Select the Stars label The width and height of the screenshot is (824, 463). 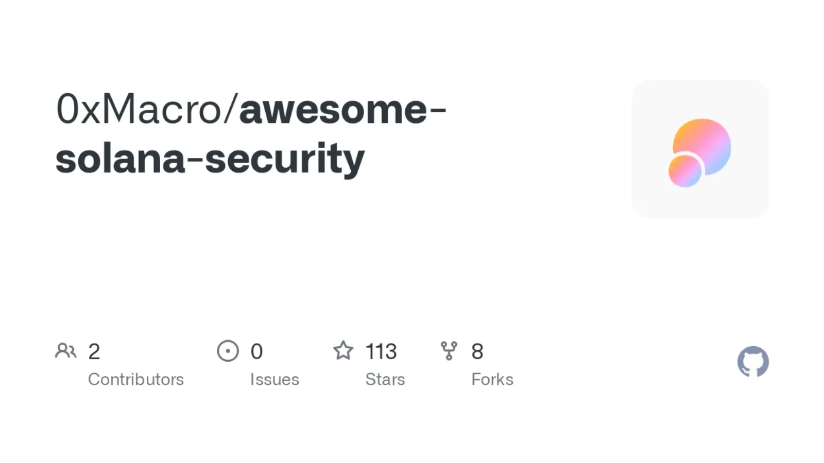tap(385, 379)
